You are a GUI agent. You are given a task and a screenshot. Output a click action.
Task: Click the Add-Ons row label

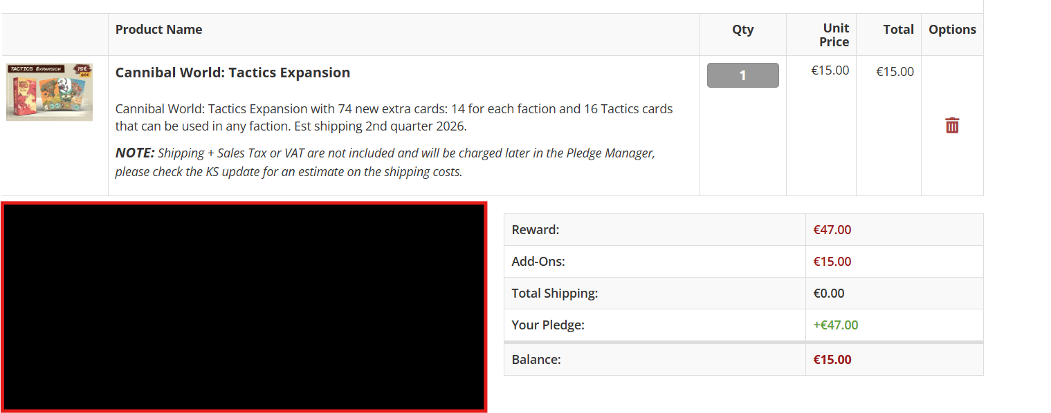click(x=538, y=262)
